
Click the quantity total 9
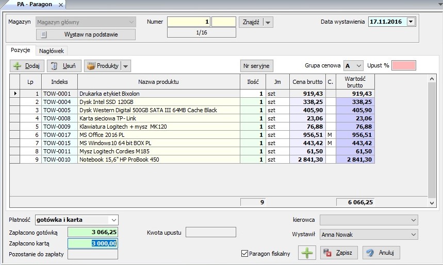point(253,202)
